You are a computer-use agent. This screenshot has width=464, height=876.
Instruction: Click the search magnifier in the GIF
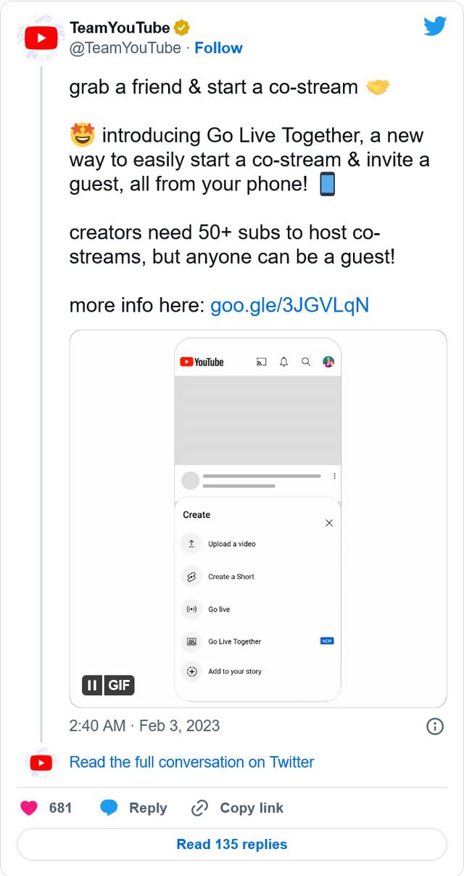(306, 362)
